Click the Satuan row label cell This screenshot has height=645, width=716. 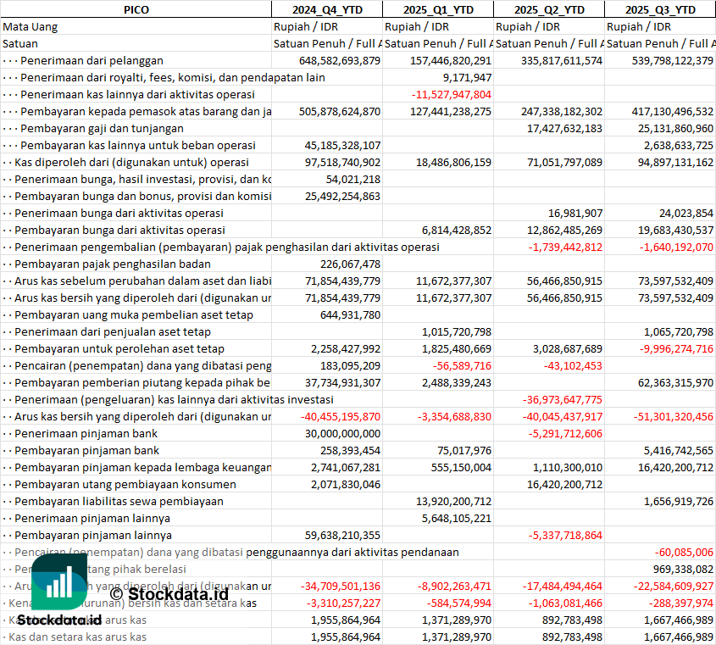(x=20, y=43)
